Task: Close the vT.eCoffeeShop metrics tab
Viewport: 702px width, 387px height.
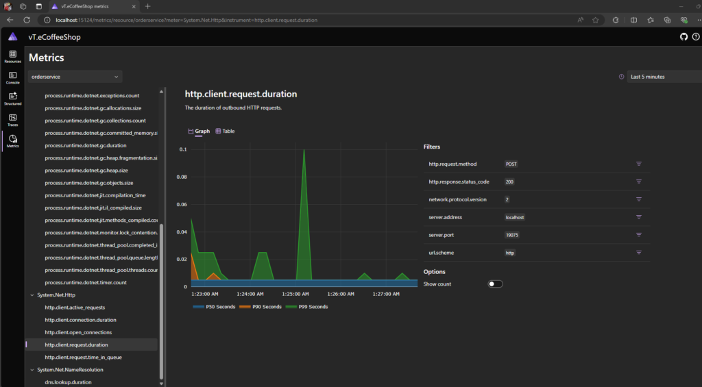Action: click(x=134, y=6)
